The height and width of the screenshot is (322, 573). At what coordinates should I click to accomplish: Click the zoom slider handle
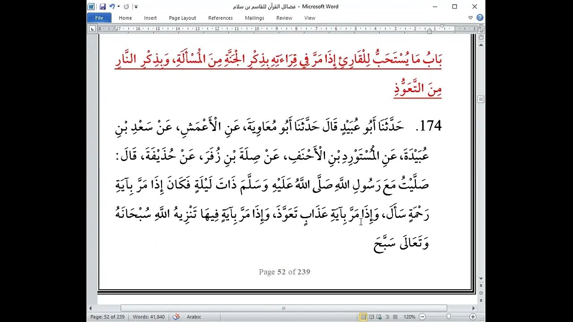pyautogui.click(x=449, y=317)
